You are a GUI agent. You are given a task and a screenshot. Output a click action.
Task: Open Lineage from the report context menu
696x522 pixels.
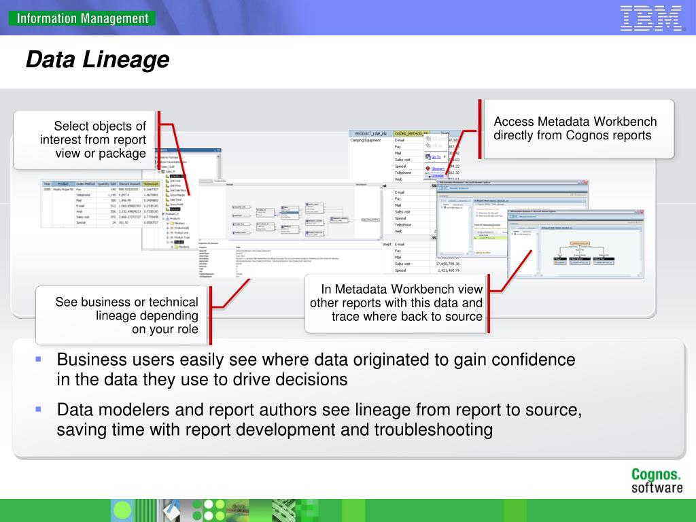point(438,175)
